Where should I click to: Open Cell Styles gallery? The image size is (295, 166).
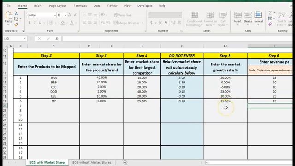[x=223, y=19]
